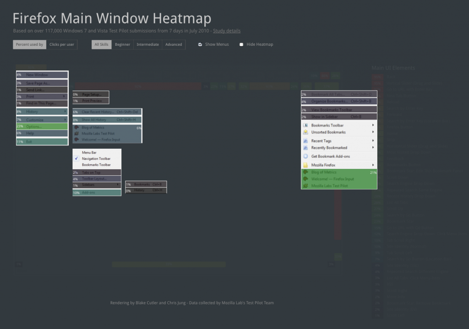Click the Bookmarks Toolbar folder icon in bookmarks menu
This screenshot has width=469, height=329.
(305, 125)
